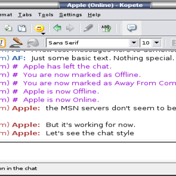Click message 'Just some basic text. Nothing special.'
This screenshot has width=176, height=176.
103,58
